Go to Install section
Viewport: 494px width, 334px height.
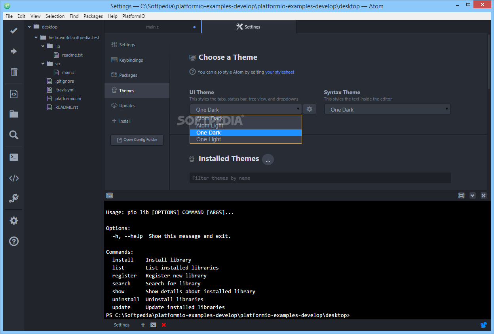coord(137,121)
